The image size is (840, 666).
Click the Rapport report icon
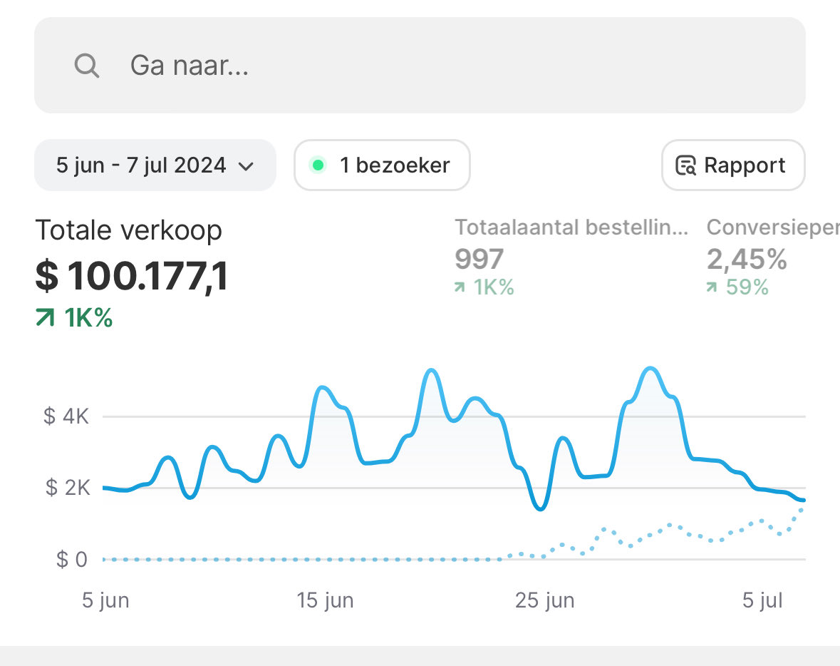coord(685,165)
